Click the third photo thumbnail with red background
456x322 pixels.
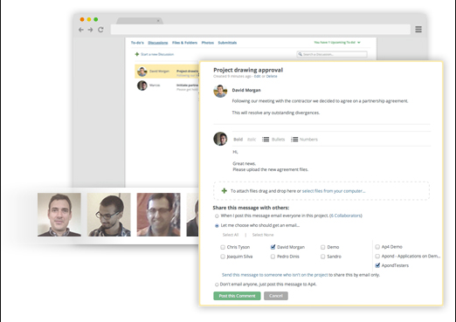[159, 215]
